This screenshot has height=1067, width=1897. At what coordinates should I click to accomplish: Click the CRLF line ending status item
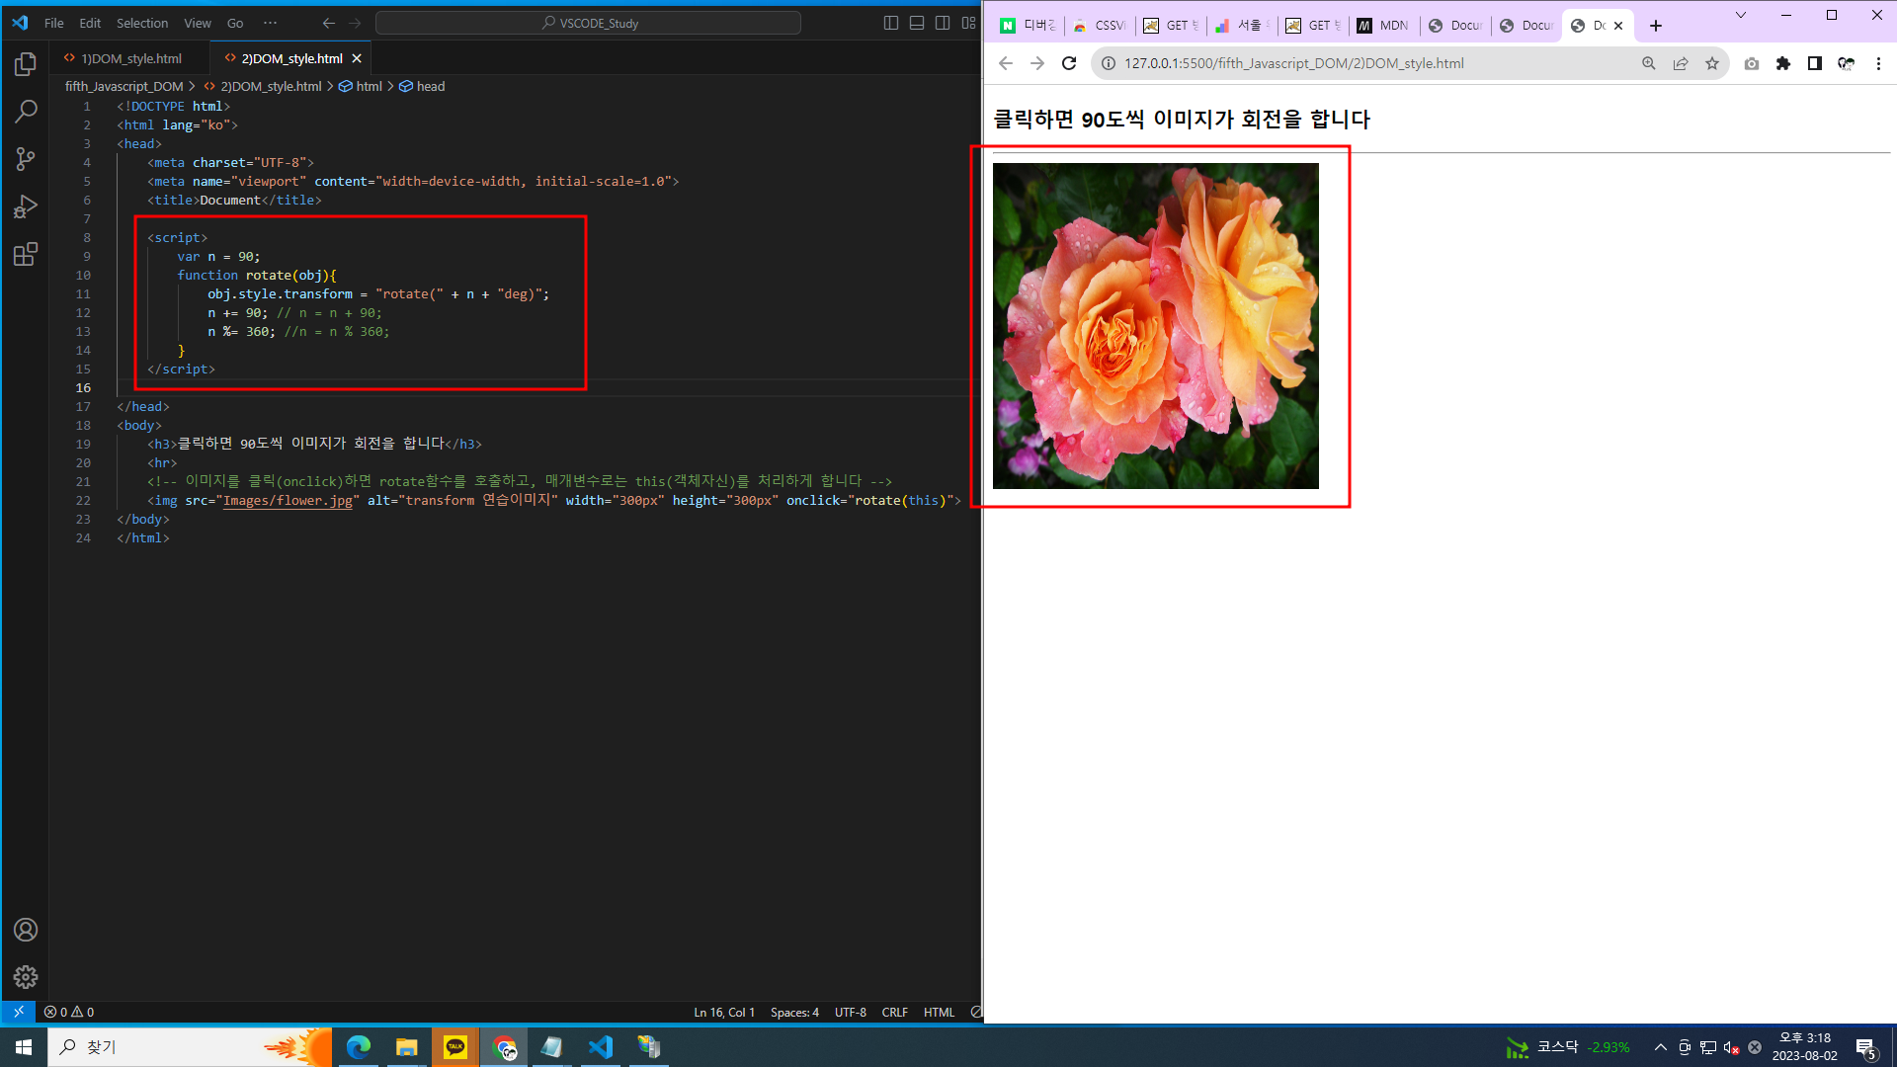(894, 1012)
